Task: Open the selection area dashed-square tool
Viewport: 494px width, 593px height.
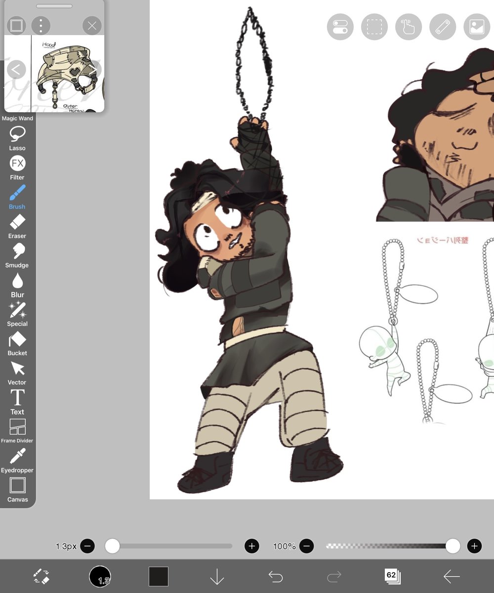Action: point(374,26)
